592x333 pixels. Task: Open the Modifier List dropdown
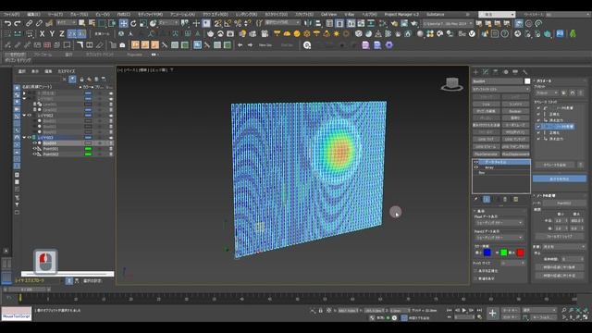point(500,90)
